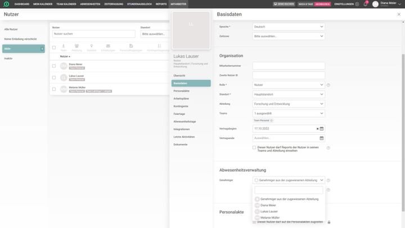
Task: Click the app logo in the top-left corner
Action: click(6, 4)
